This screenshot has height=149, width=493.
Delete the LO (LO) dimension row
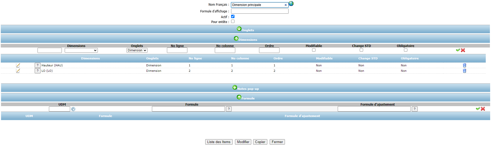tap(464, 71)
